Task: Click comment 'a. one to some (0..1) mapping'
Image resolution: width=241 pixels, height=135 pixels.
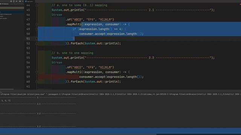Action: 79,5
